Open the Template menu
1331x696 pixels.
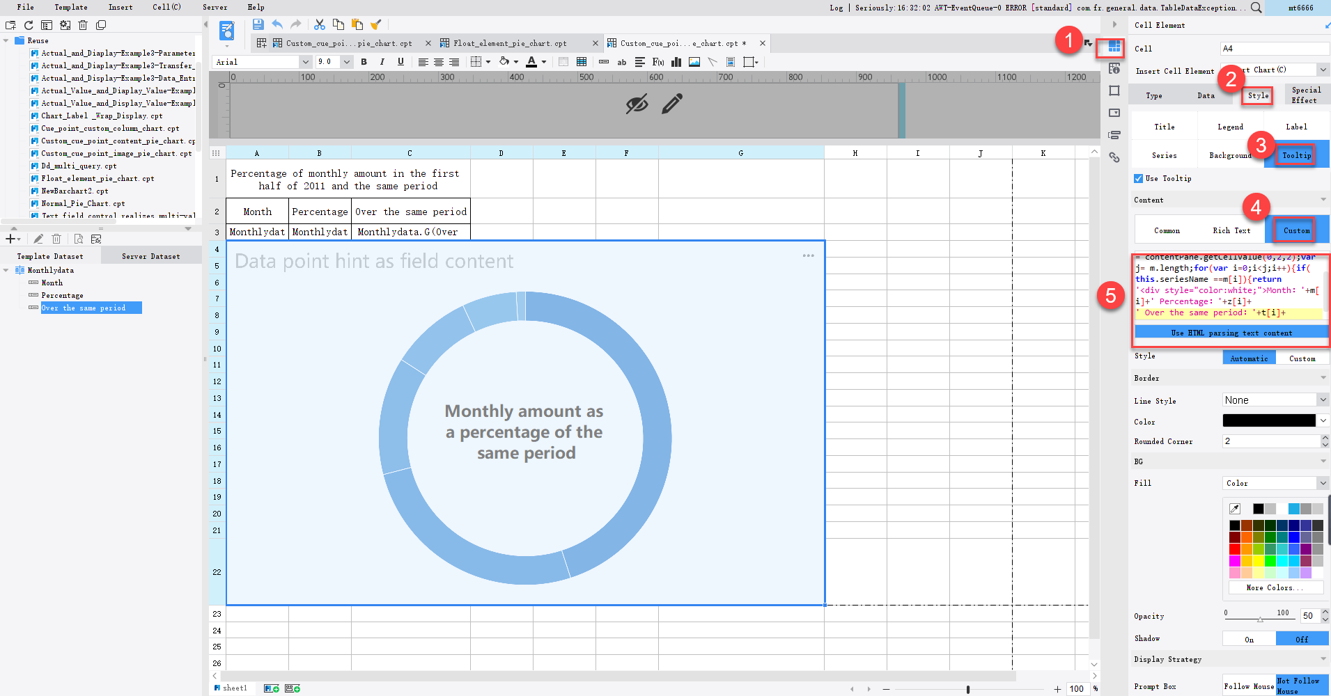71,7
